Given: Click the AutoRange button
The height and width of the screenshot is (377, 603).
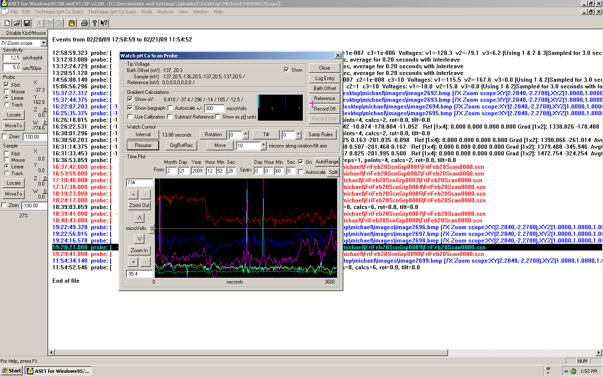Looking at the screenshot, I should (327, 162).
